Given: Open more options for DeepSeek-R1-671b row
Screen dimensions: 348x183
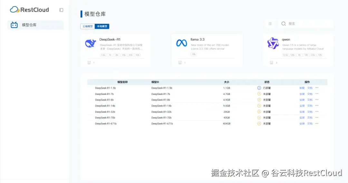Looking at the screenshot, I should (317, 124).
